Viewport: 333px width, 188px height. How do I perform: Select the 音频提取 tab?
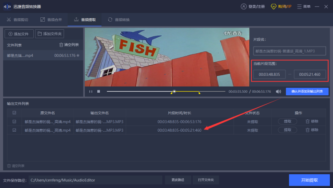click(x=85, y=20)
